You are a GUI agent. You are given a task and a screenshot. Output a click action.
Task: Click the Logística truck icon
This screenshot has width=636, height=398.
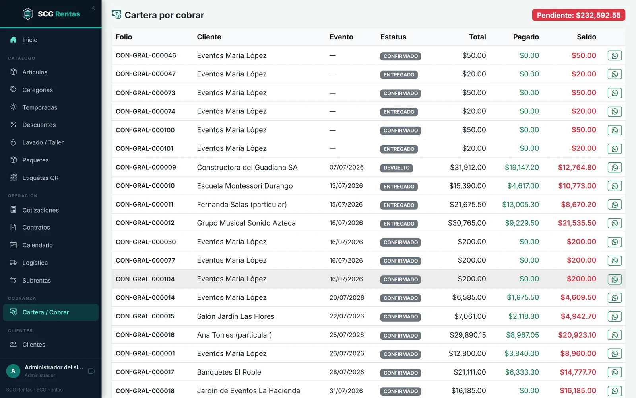tap(13, 262)
